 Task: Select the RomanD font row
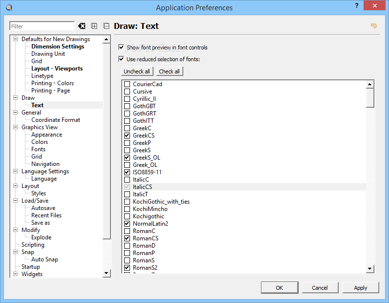[x=244, y=246]
